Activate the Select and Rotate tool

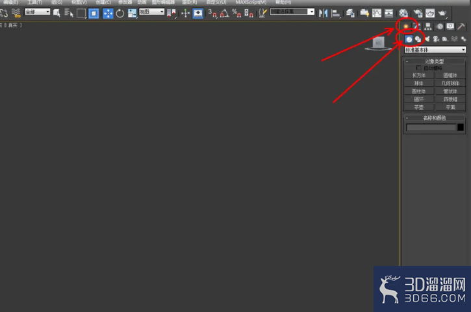pos(120,13)
